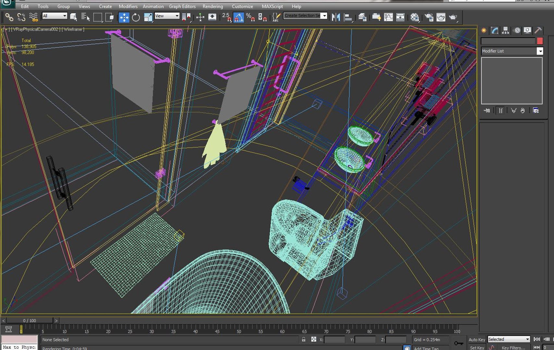This screenshot has height=350, width=554.
Task: Toggle Window/Crossing selection mode
Action: coord(109,17)
